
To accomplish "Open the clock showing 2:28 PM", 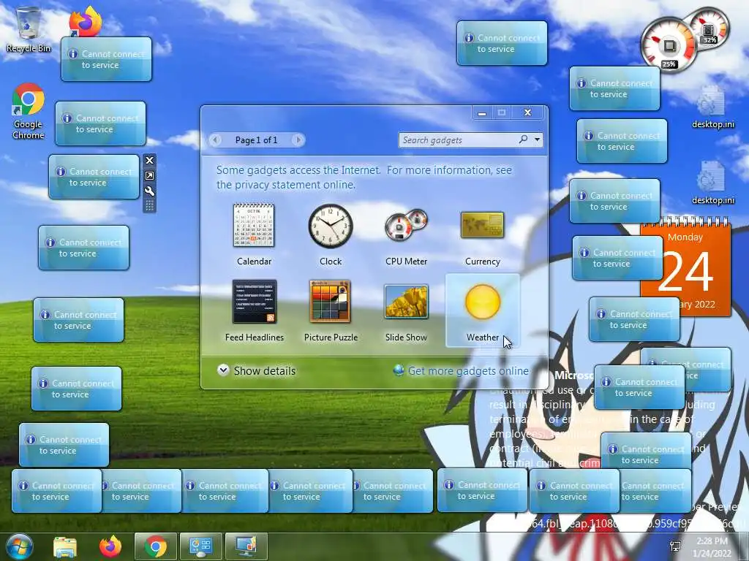I will click(712, 547).
